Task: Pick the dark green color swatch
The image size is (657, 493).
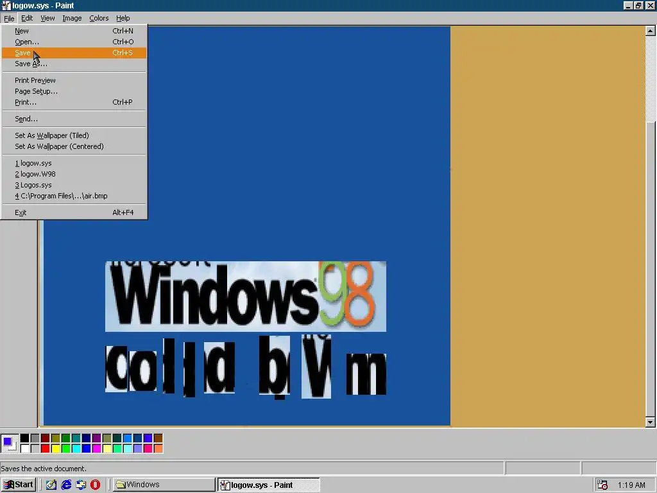Action: (x=66, y=438)
